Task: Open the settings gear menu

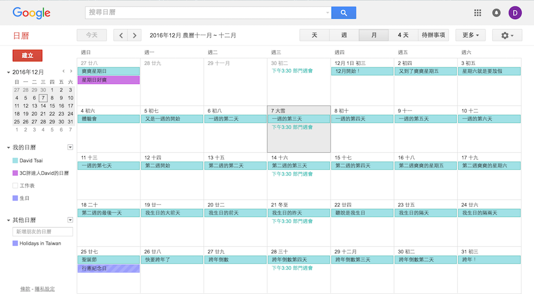Action: coord(507,35)
